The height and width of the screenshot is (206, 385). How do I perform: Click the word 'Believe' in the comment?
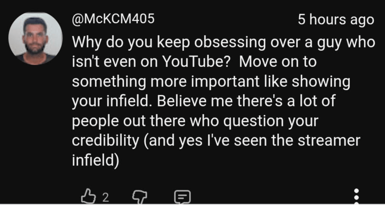[x=182, y=101]
